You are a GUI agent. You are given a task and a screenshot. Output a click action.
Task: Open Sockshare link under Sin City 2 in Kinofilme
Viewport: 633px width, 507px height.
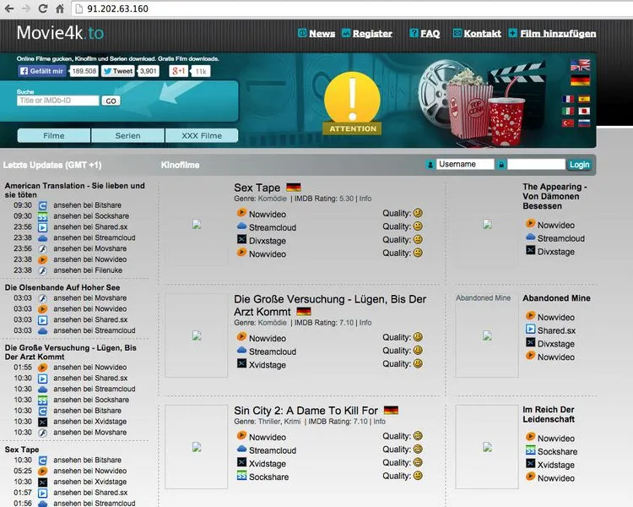(268, 477)
